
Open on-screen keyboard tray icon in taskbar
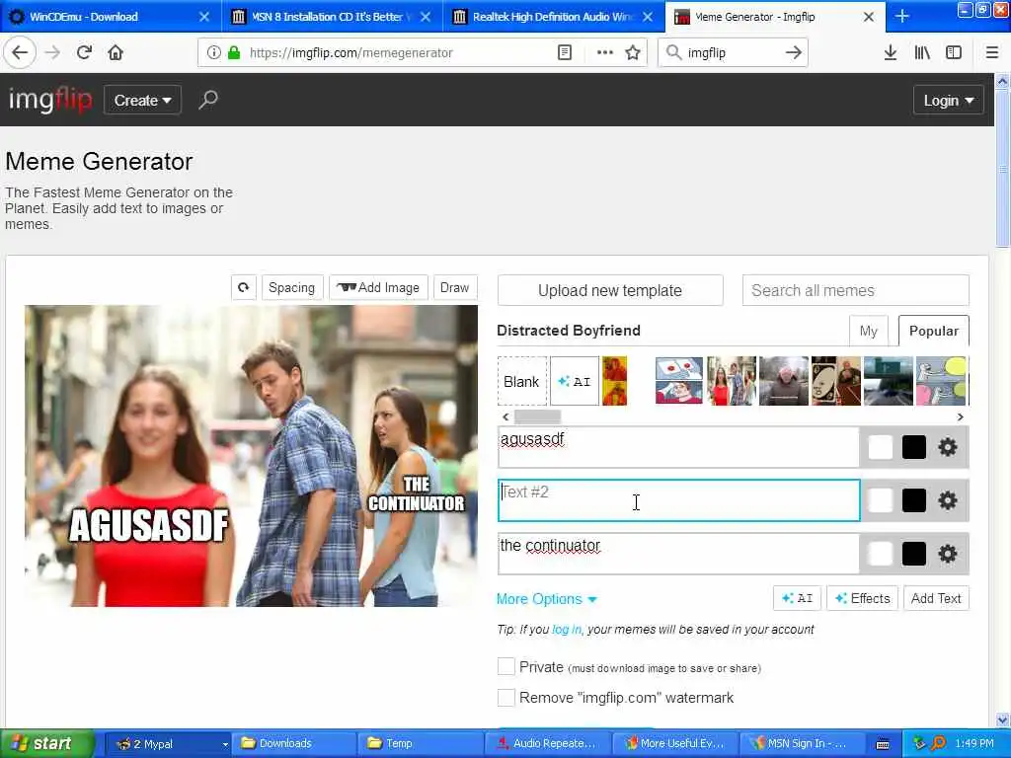point(883,744)
